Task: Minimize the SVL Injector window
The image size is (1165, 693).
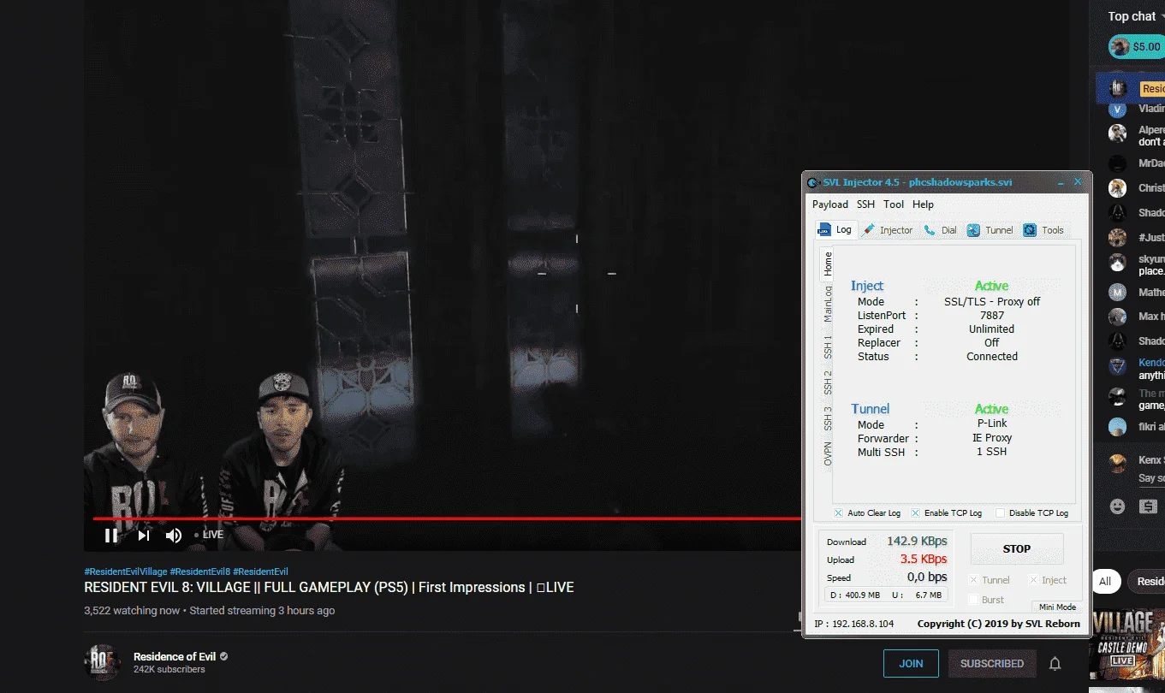Action: point(1061,182)
